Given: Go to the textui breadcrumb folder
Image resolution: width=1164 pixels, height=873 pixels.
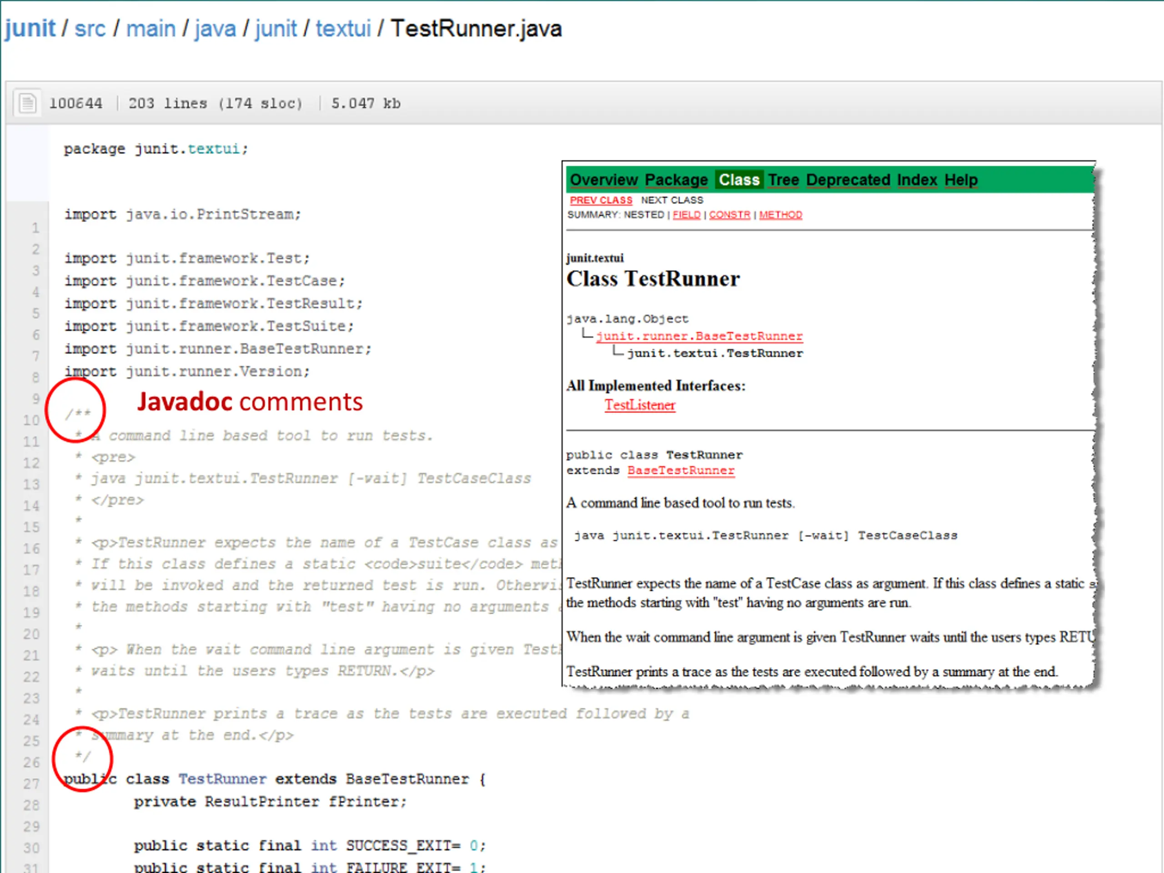Looking at the screenshot, I should point(343,29).
